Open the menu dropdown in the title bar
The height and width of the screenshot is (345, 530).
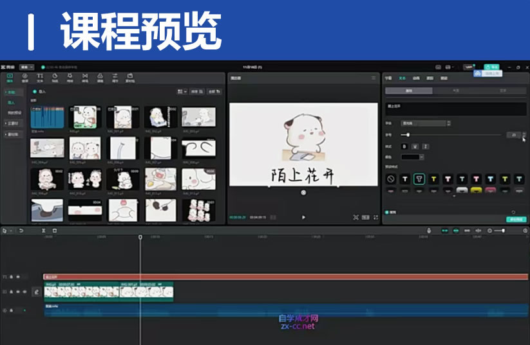[x=26, y=67]
